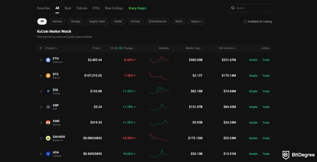Open the BTC sparkline chart
The image size is (317, 162).
coord(159,76)
